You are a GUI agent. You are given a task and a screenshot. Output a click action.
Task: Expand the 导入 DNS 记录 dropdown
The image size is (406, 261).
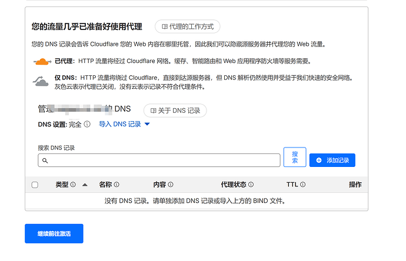point(124,124)
